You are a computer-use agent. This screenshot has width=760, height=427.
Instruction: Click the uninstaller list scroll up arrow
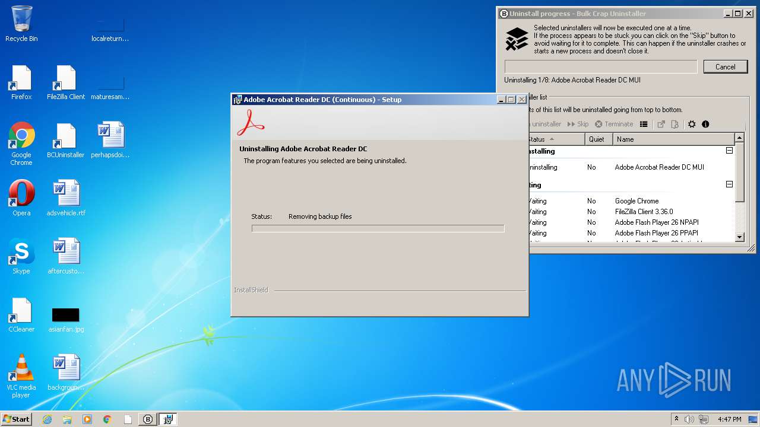coord(739,138)
